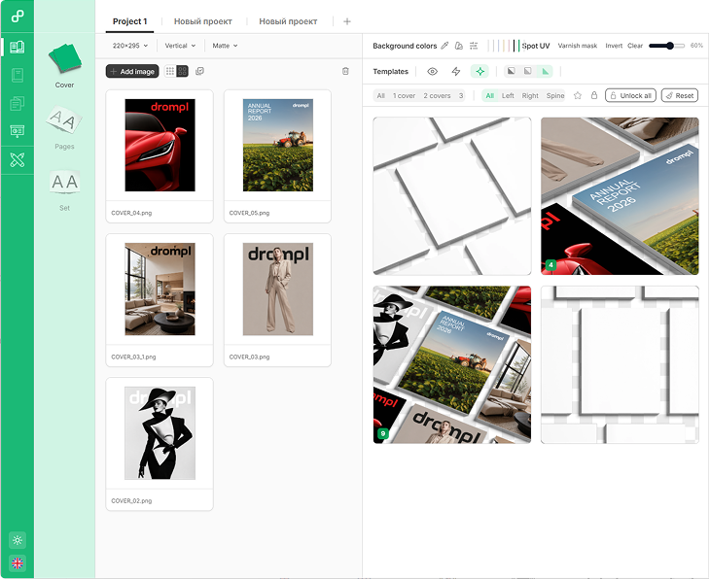Image resolution: width=710 pixels, height=579 pixels.
Task: Click the lightning bolt templates icon
Action: (x=456, y=72)
